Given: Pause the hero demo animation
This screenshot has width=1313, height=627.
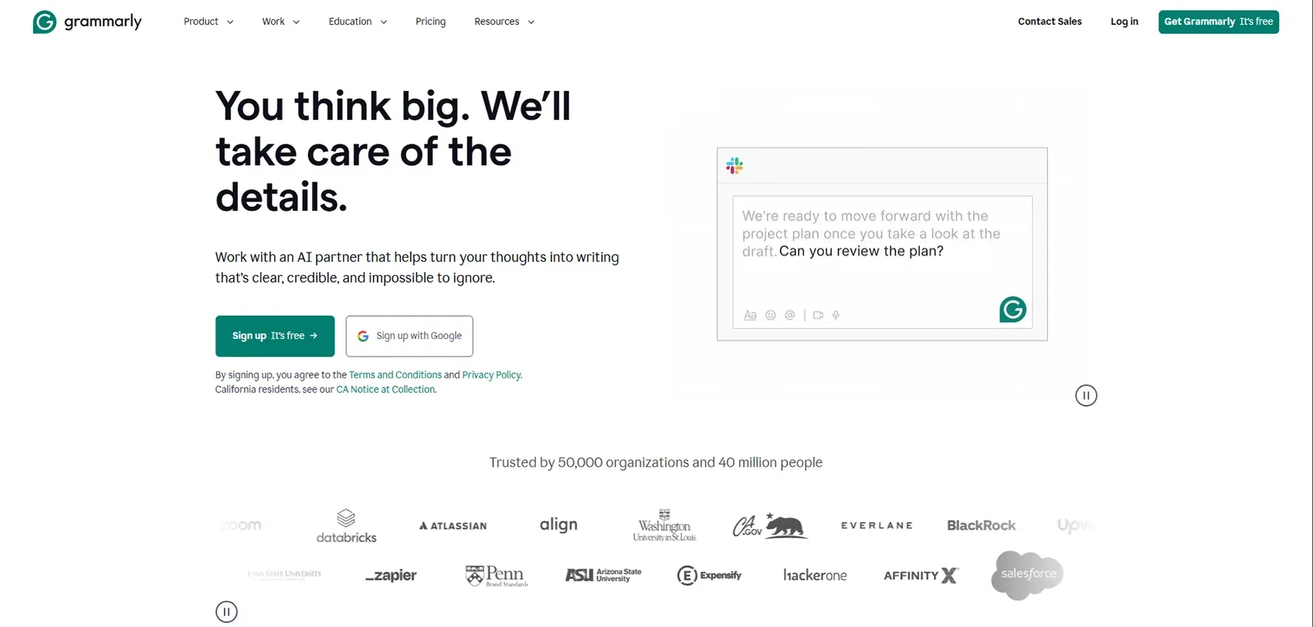Looking at the screenshot, I should [x=1086, y=396].
